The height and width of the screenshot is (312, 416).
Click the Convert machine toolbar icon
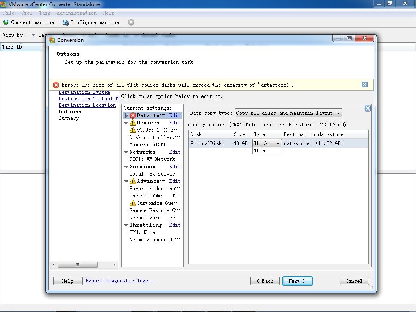[6, 22]
